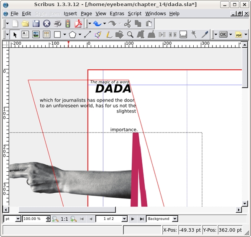
Task: Select the Eye Dropper tool
Action: [205, 35]
